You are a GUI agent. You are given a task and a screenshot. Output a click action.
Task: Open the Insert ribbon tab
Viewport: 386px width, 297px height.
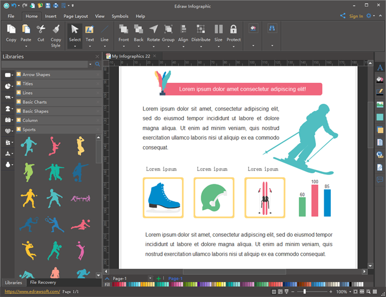click(x=50, y=16)
